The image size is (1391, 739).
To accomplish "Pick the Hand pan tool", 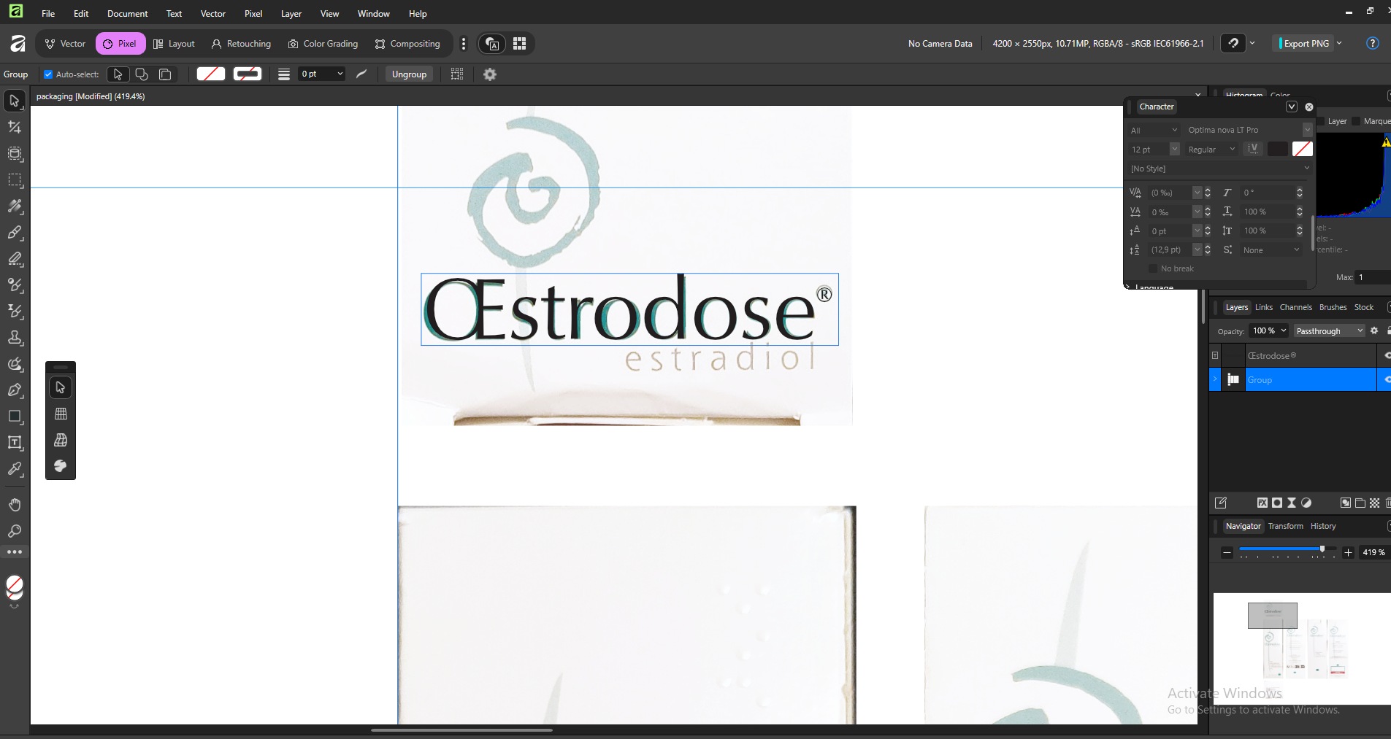I will (15, 505).
